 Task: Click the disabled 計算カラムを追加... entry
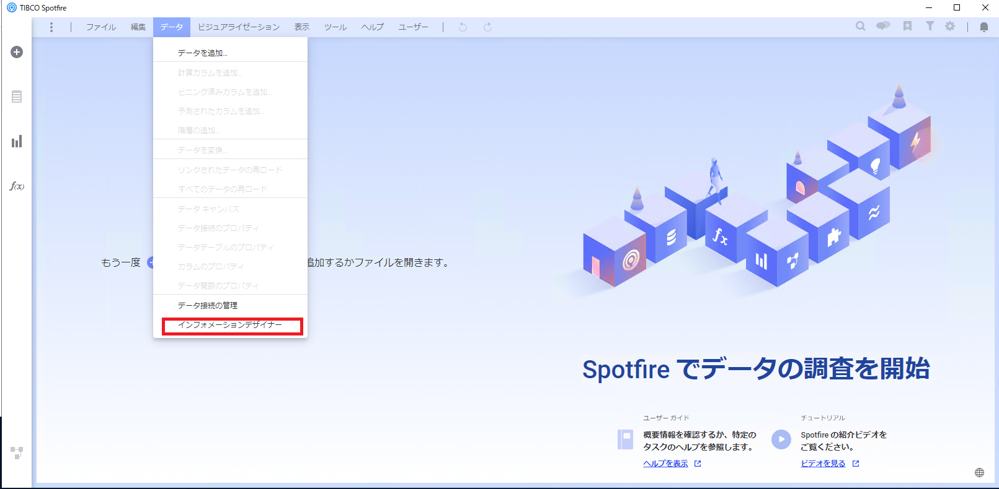click(x=230, y=72)
